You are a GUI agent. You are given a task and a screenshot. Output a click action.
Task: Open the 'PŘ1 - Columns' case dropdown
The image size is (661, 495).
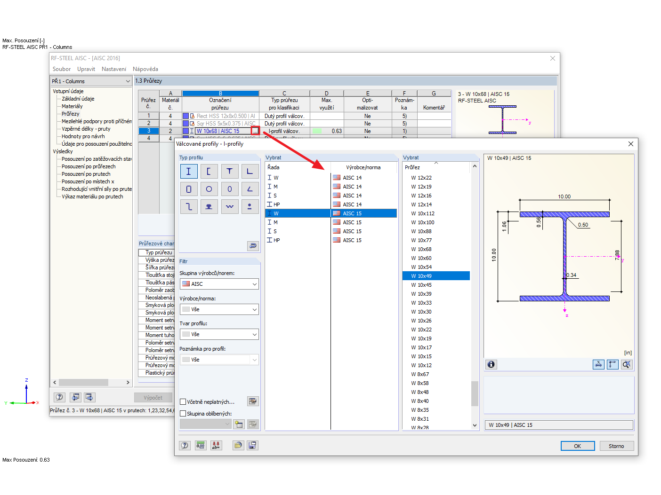[x=91, y=81]
